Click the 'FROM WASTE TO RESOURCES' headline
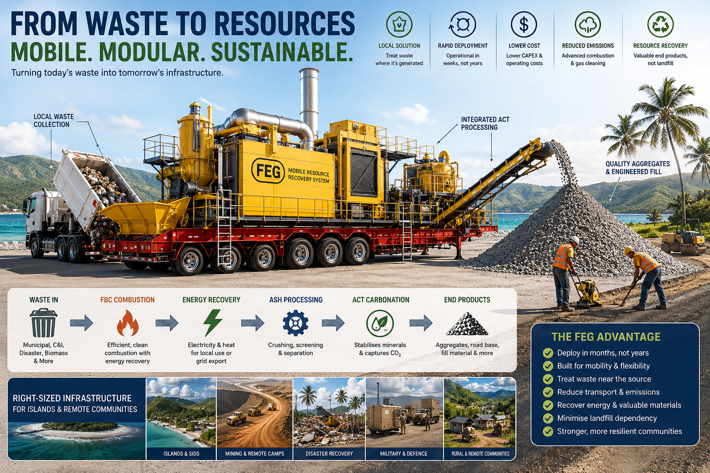 [x=183, y=24]
